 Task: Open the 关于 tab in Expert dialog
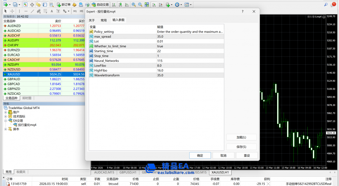coord(92,20)
